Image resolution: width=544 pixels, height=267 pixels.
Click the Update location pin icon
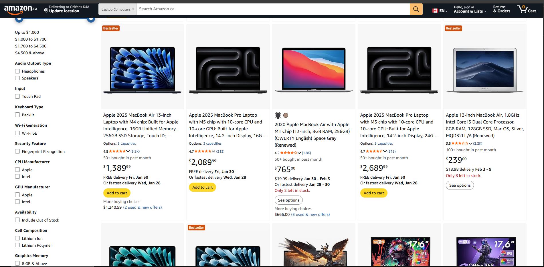tap(46, 11)
